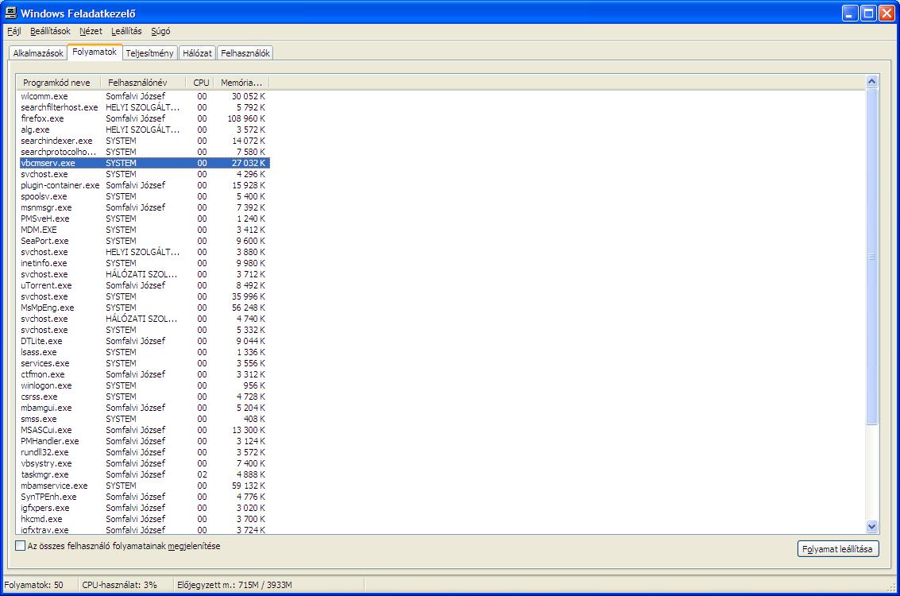Click the Folyamat leállítása button

[x=837, y=549]
